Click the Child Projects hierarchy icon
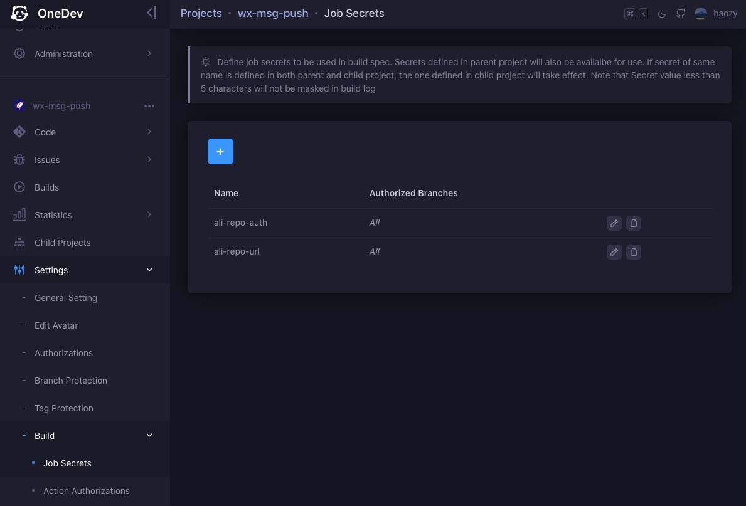Image resolution: width=746 pixels, height=506 pixels. click(19, 243)
